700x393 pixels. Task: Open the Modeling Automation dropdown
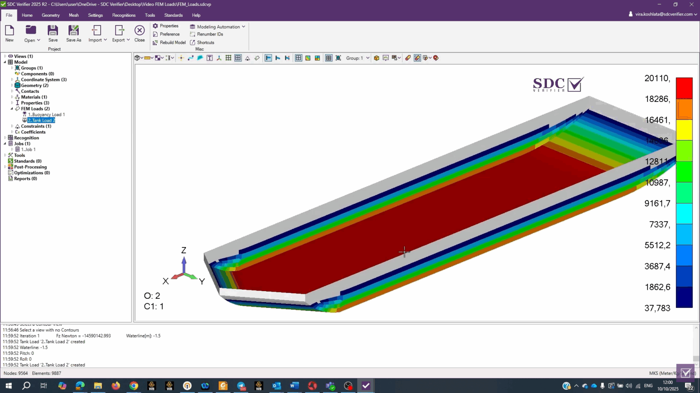[x=217, y=26]
